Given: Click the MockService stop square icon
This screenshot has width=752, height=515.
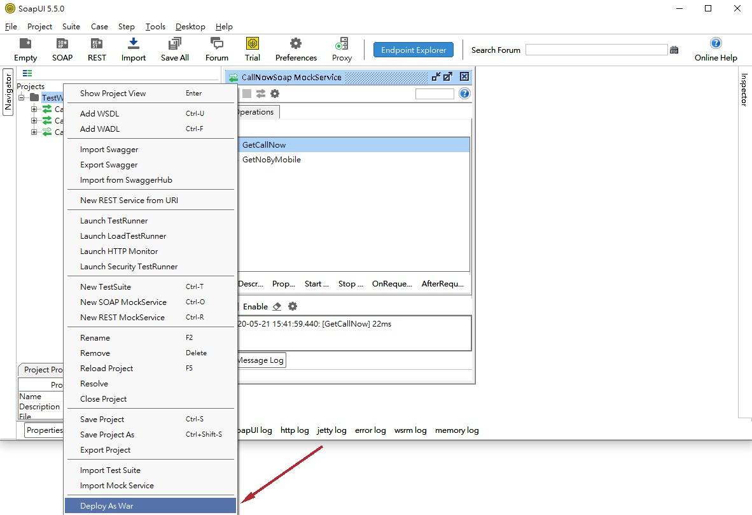Looking at the screenshot, I should [246, 94].
